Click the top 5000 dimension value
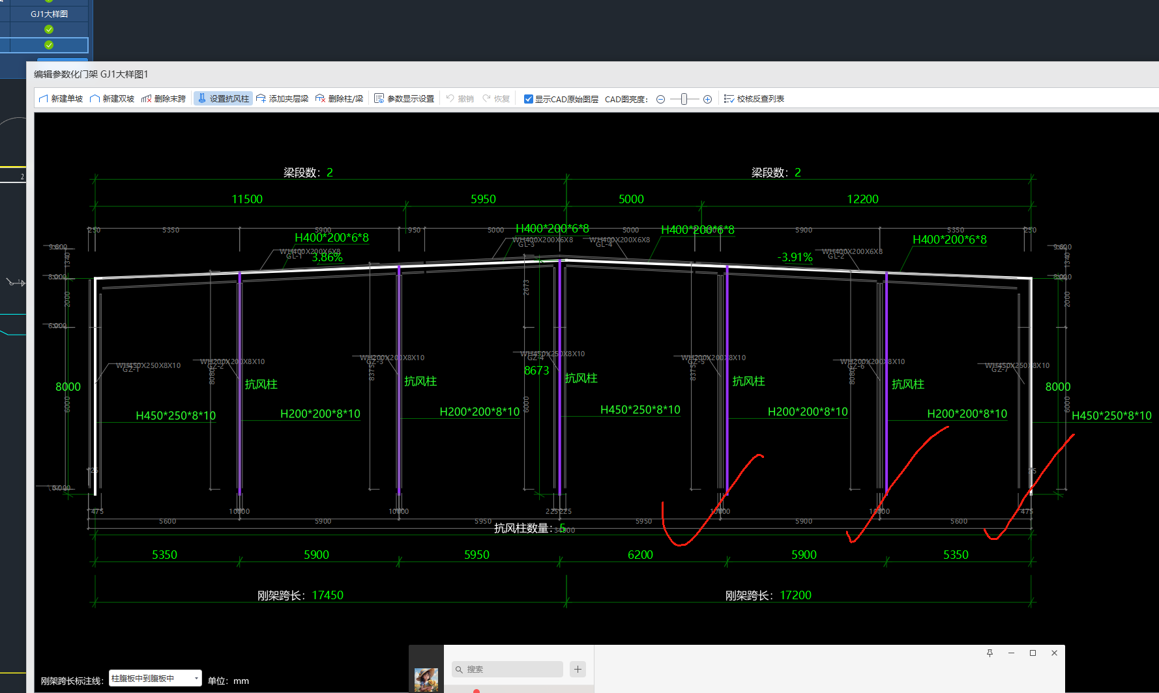Image resolution: width=1159 pixels, height=693 pixels. click(631, 199)
